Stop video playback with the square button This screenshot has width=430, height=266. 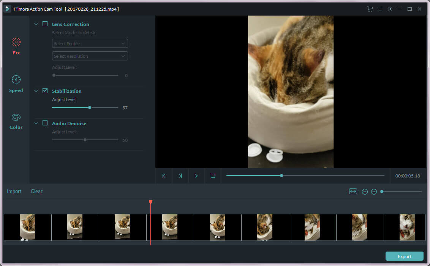click(x=213, y=176)
